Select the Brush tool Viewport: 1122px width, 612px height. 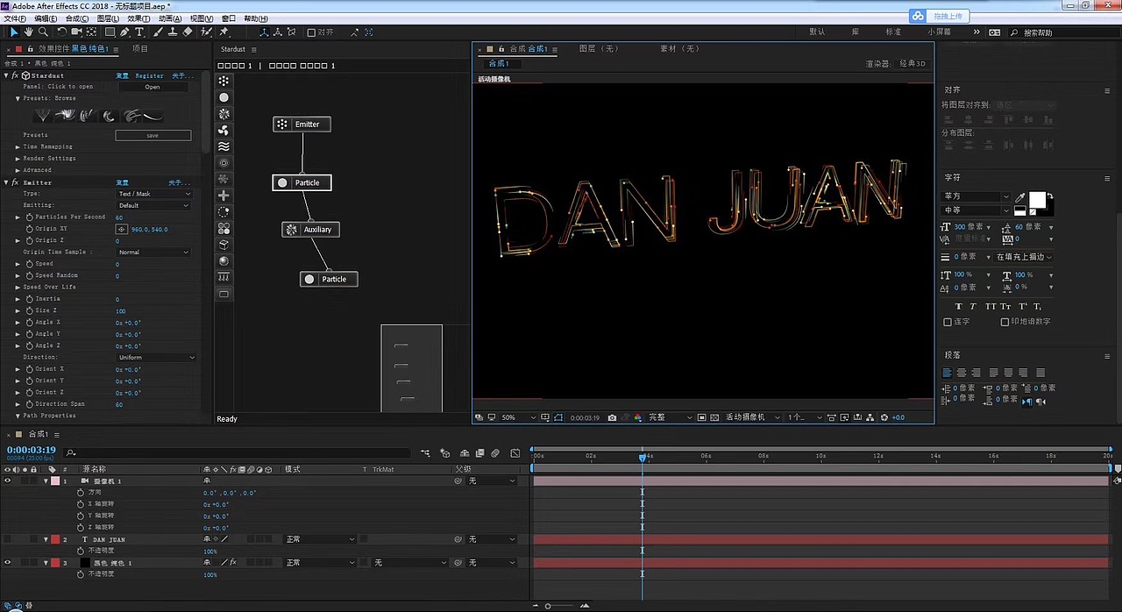point(158,32)
